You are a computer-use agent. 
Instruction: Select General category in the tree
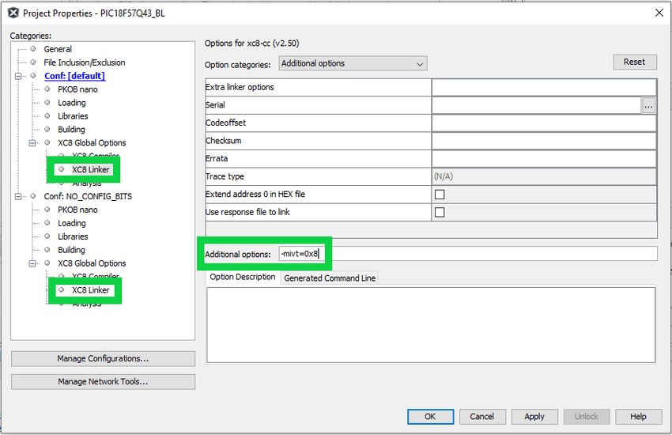(x=58, y=49)
